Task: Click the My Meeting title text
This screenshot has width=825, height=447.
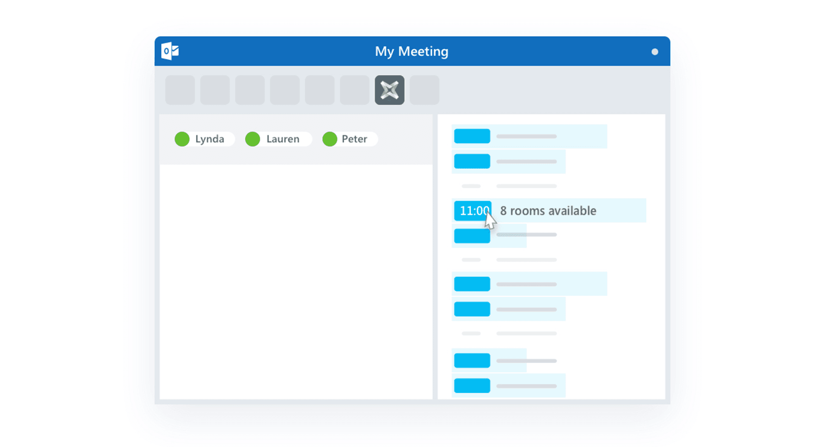Action: pos(412,51)
